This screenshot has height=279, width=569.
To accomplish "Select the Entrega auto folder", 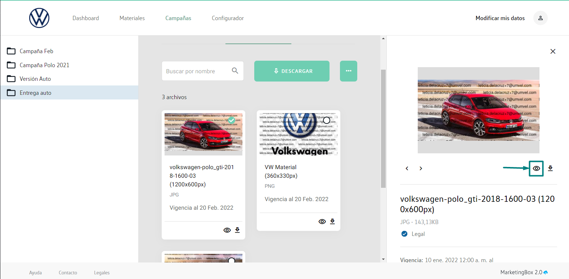I will 69,93.
